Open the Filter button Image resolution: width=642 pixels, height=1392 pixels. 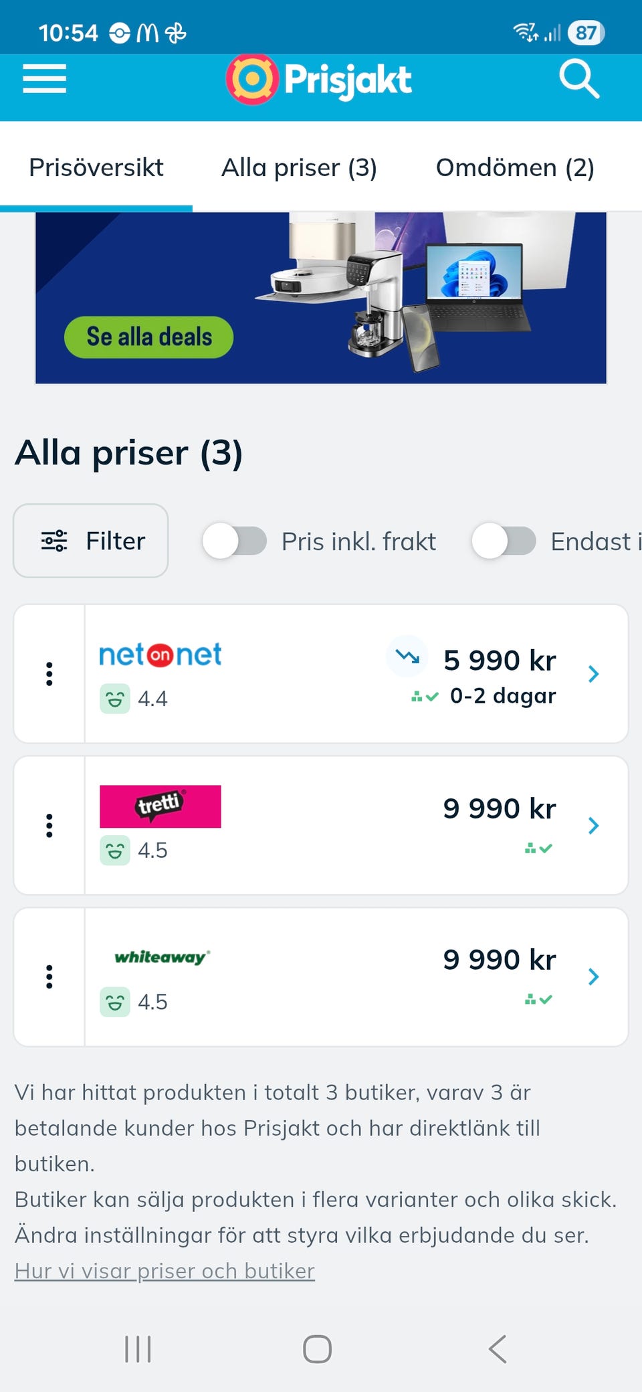[x=91, y=541]
